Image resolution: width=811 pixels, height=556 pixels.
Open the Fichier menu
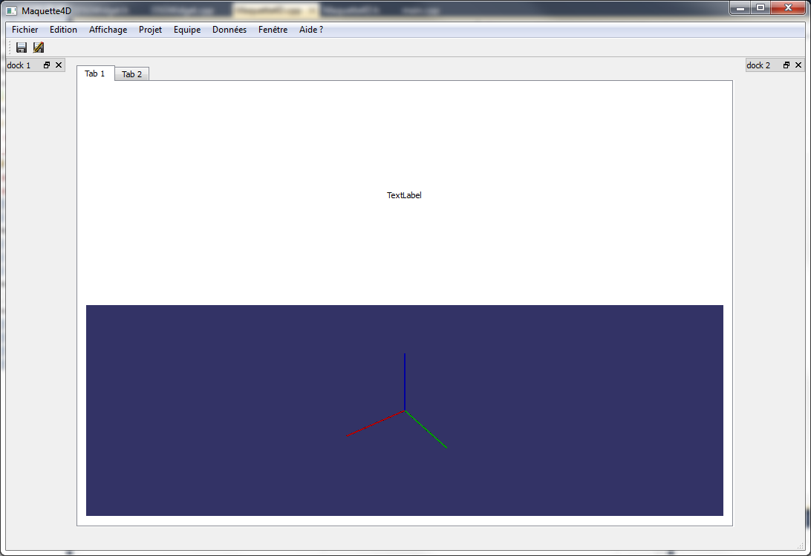pyautogui.click(x=25, y=30)
